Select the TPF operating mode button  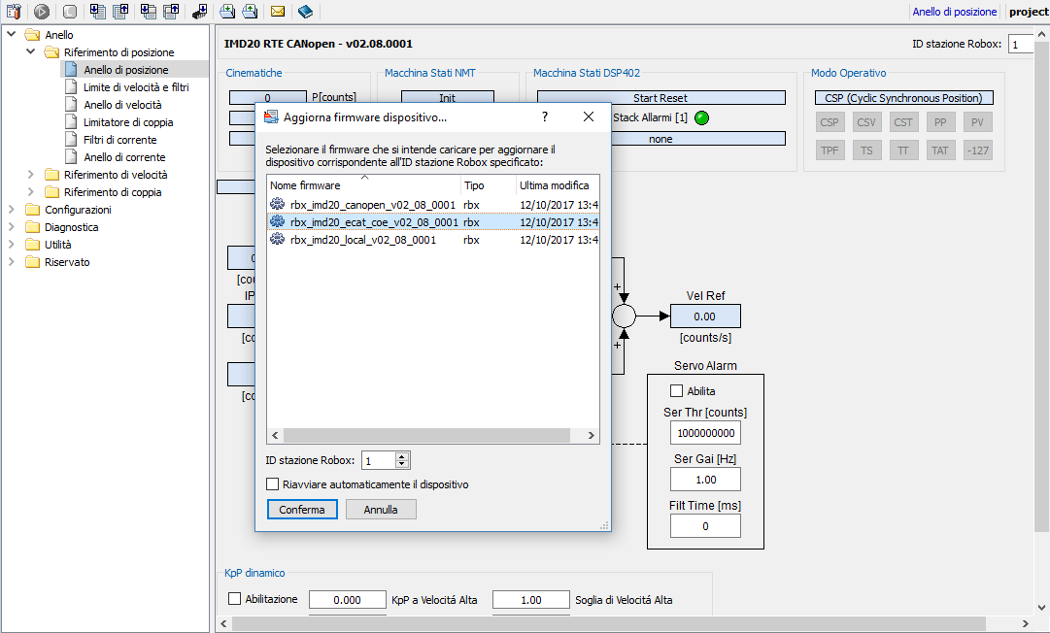click(830, 150)
